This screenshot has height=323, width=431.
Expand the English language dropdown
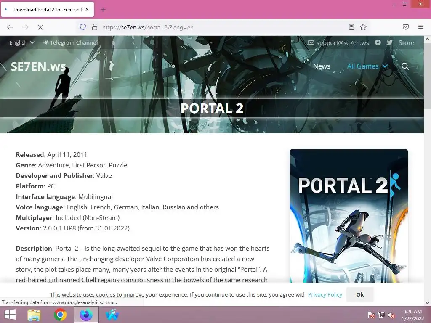click(x=22, y=42)
